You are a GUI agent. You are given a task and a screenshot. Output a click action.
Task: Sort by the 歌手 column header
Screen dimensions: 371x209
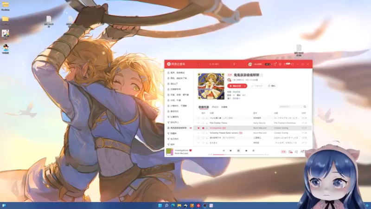point(255,113)
